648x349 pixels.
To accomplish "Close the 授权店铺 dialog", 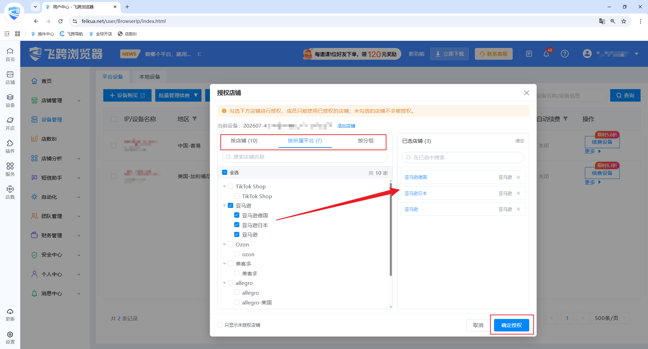I will [x=526, y=93].
